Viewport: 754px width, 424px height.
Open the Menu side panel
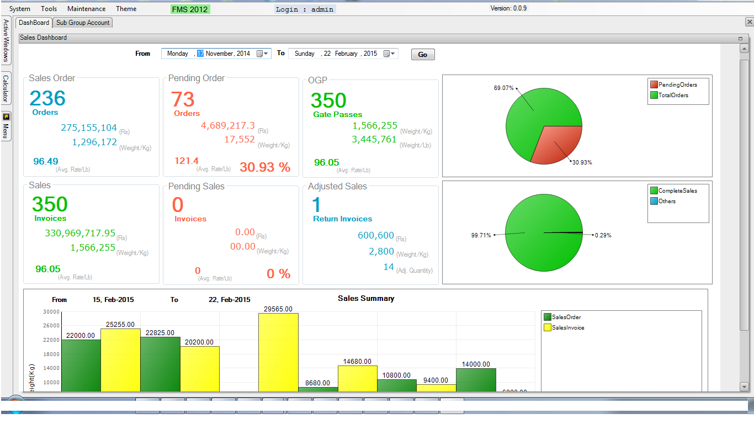[x=6, y=126]
